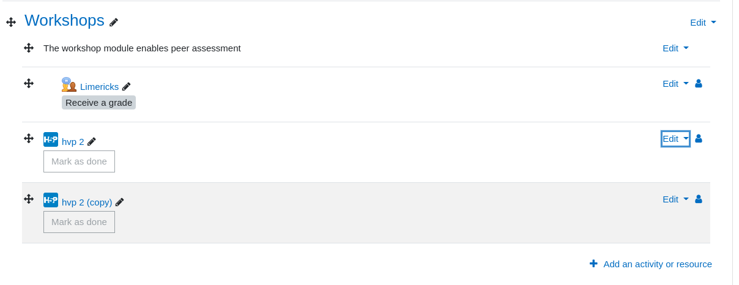This screenshot has height=285, width=739.
Task: Rename hvp 2 (copy) with pencil icon
Action: pos(120,202)
